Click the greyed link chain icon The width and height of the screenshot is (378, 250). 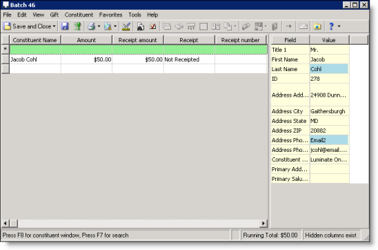[x=179, y=26]
